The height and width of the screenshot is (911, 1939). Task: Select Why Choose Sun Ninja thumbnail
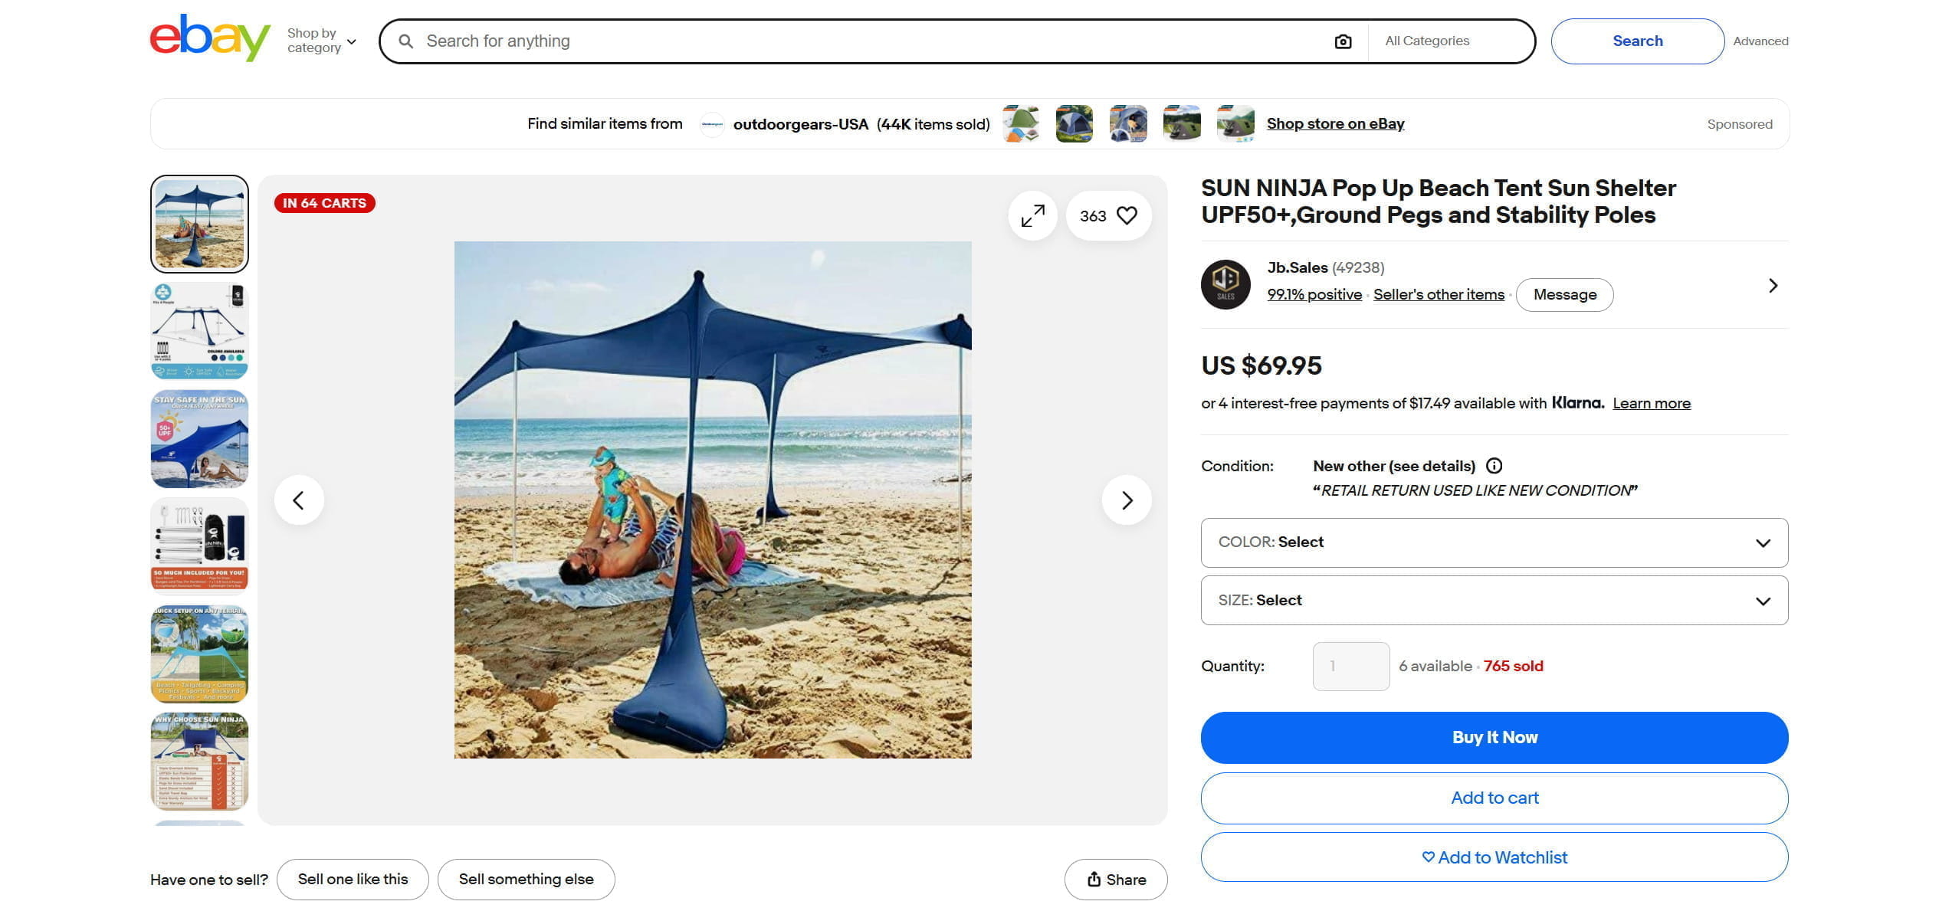pyautogui.click(x=199, y=762)
